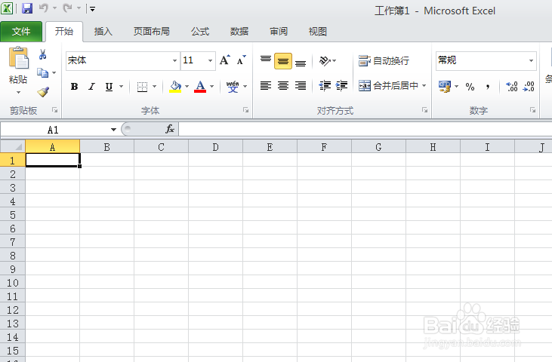Open the font size 11 dropdown
Image resolution: width=552 pixels, height=362 pixels.
point(210,60)
